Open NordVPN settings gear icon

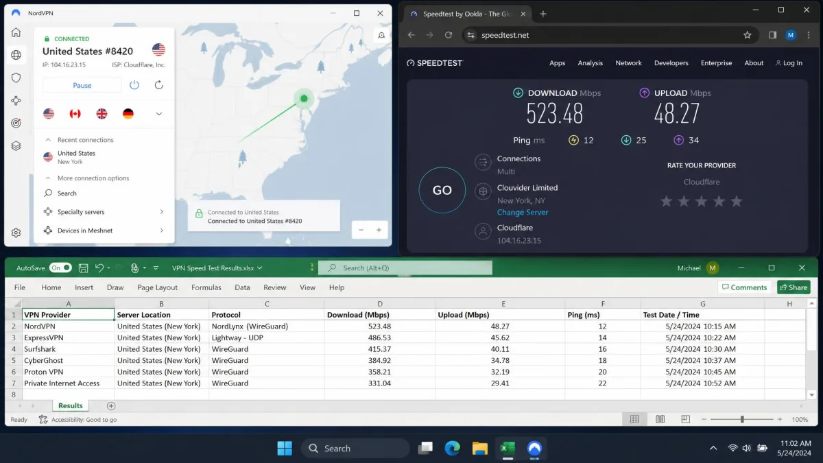click(x=16, y=233)
